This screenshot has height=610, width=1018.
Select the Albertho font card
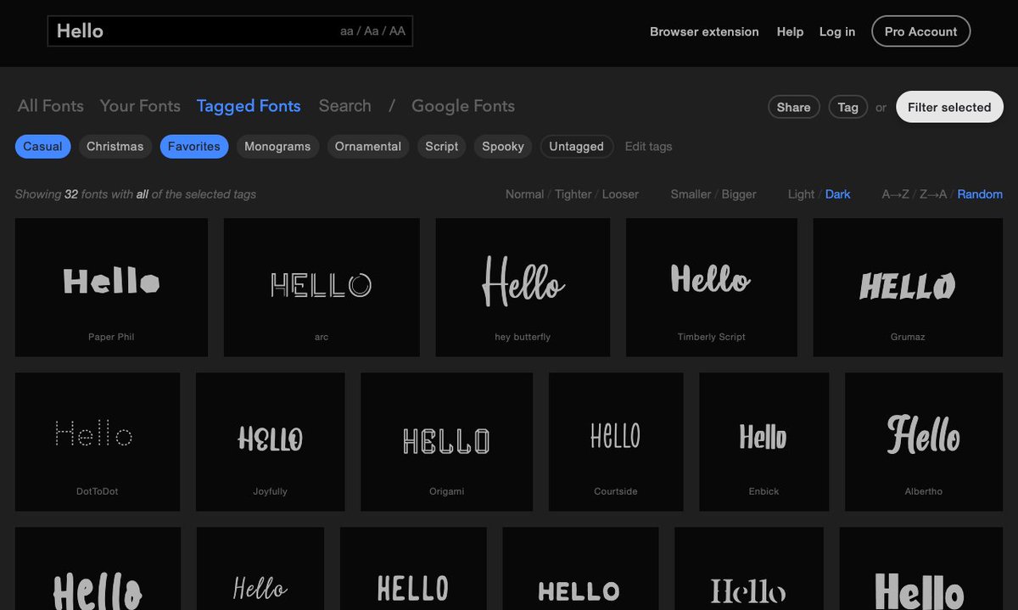[x=924, y=442]
